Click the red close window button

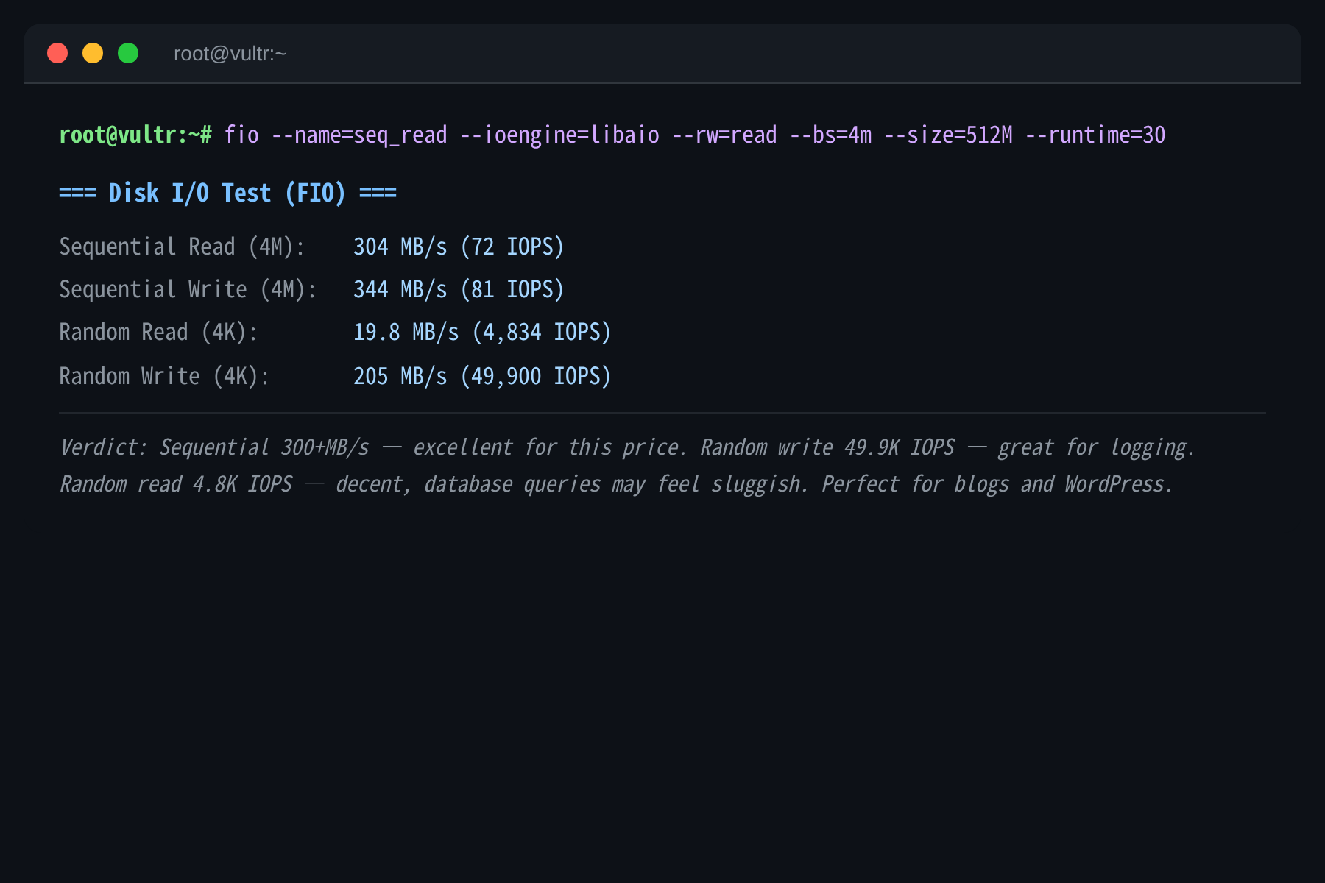(x=57, y=53)
